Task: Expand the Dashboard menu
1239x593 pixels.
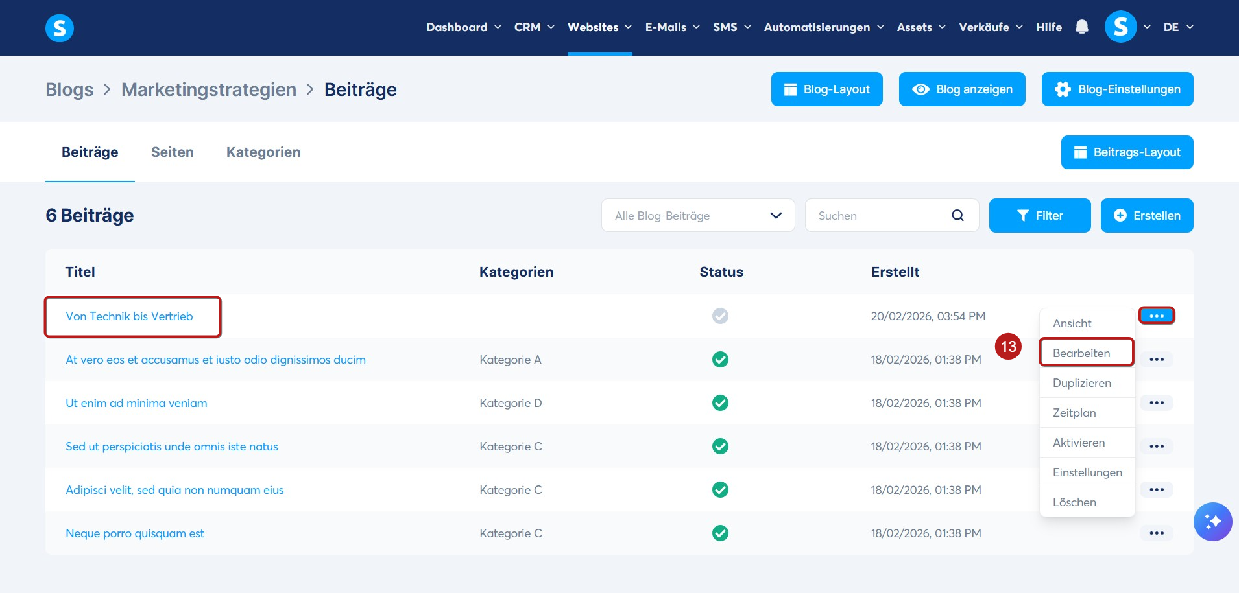Action: click(x=464, y=27)
